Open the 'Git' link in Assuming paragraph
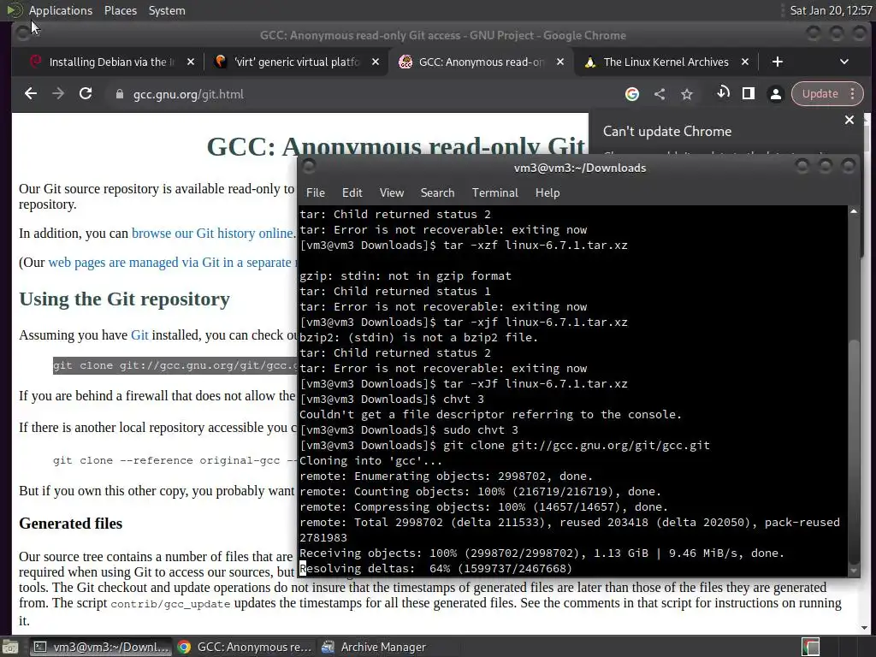 (x=139, y=334)
